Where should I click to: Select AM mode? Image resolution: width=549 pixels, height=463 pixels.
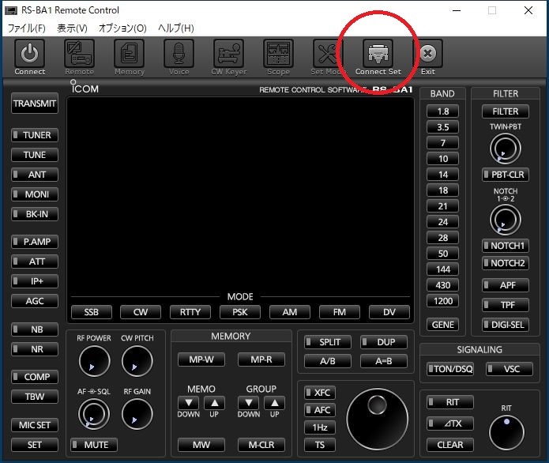click(290, 312)
